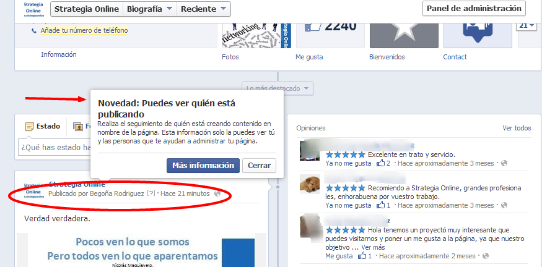Expand the Biografía dropdown
The image size is (542, 267).
150,9
